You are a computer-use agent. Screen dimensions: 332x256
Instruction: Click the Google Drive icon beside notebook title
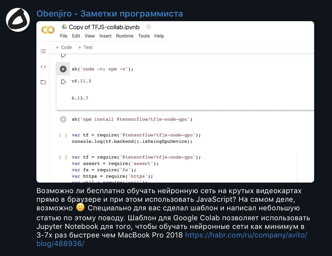64,27
